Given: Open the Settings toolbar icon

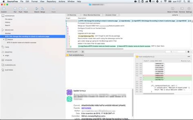Looking at the screenshot, I should (x=189, y=9).
